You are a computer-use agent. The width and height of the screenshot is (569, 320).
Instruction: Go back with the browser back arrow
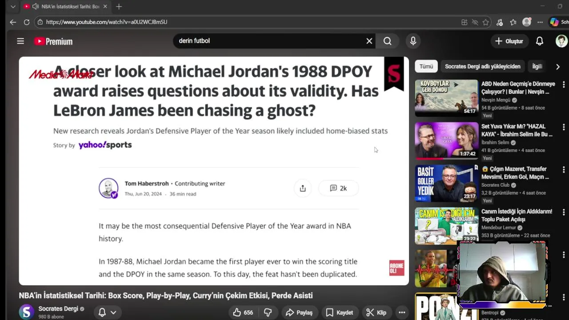(13, 22)
